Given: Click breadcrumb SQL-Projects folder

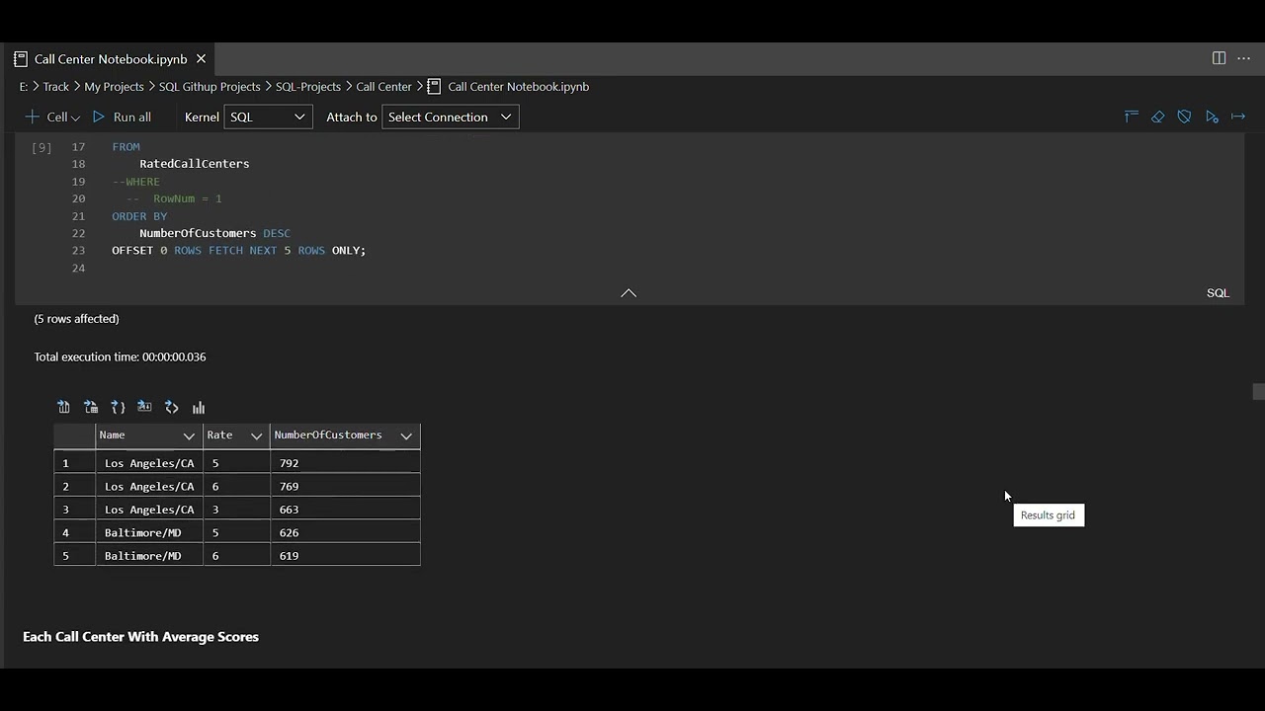Looking at the screenshot, I should [308, 87].
